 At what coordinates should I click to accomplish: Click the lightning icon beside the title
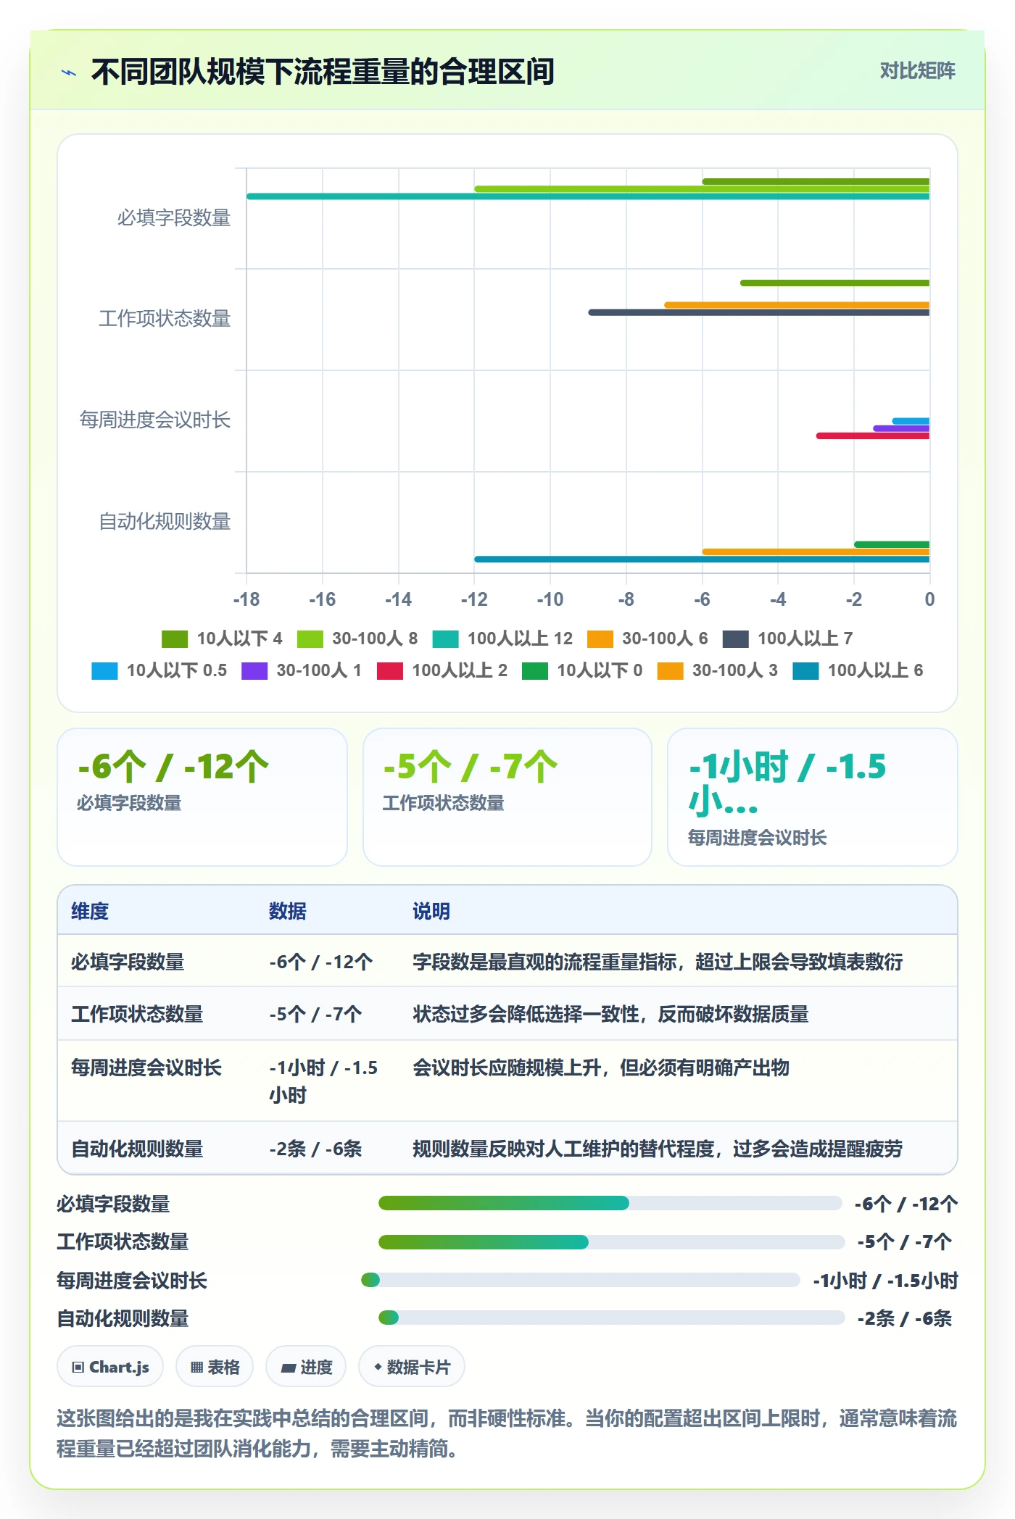pyautogui.click(x=70, y=72)
